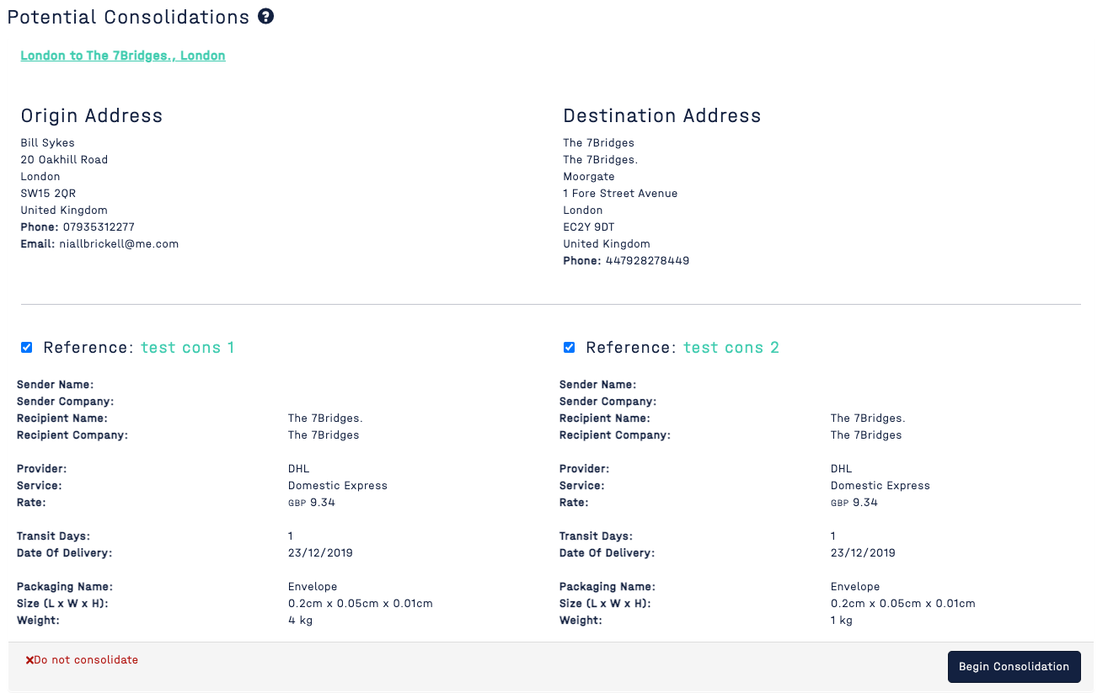This screenshot has height=693, width=1108.
Task: Click the Potential Consolidations title
Action: 128,17
